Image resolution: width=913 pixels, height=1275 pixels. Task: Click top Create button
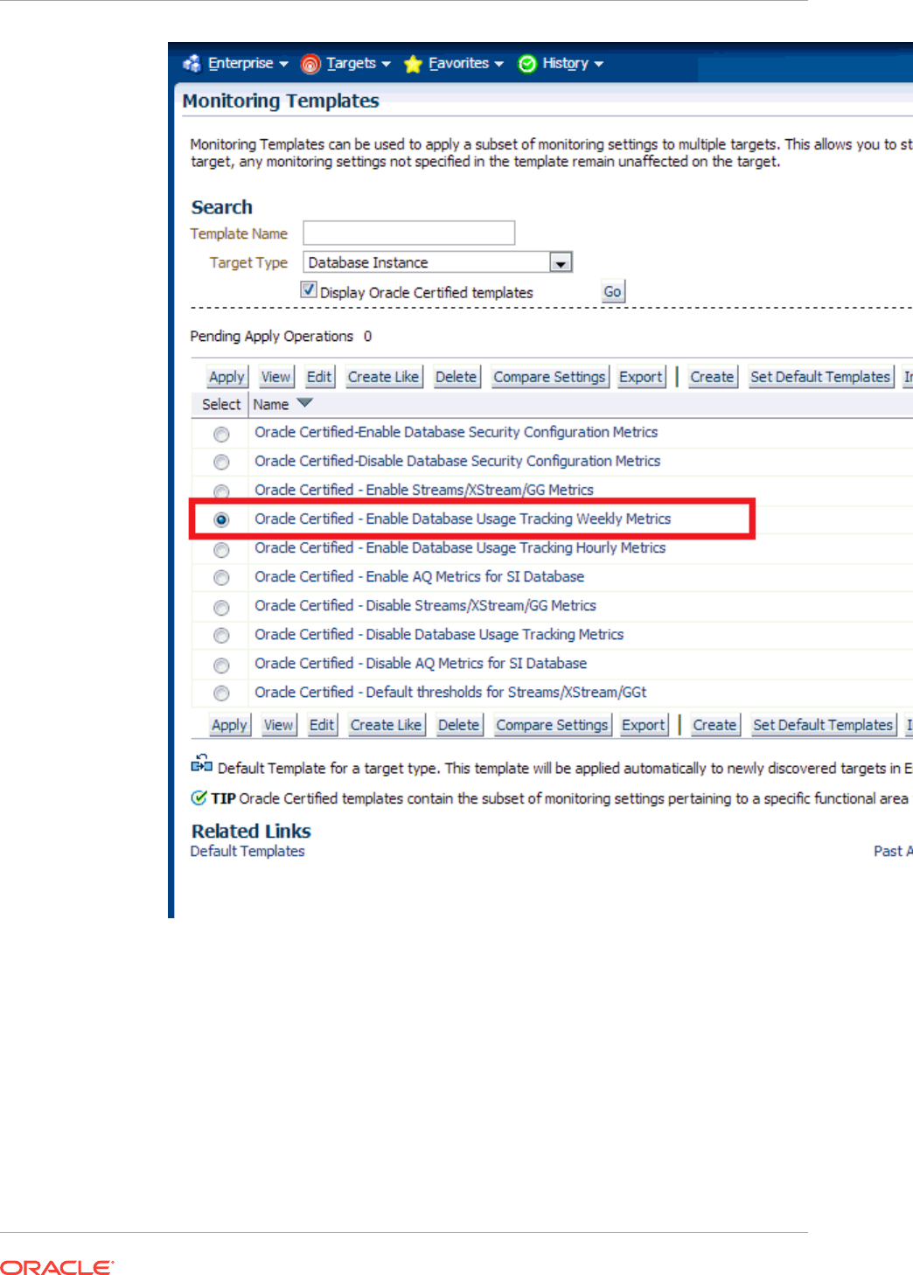point(712,377)
